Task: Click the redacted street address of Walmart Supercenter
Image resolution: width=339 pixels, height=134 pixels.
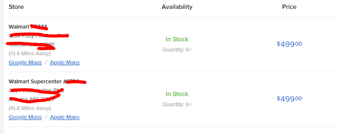Action: pyautogui.click(x=36, y=90)
